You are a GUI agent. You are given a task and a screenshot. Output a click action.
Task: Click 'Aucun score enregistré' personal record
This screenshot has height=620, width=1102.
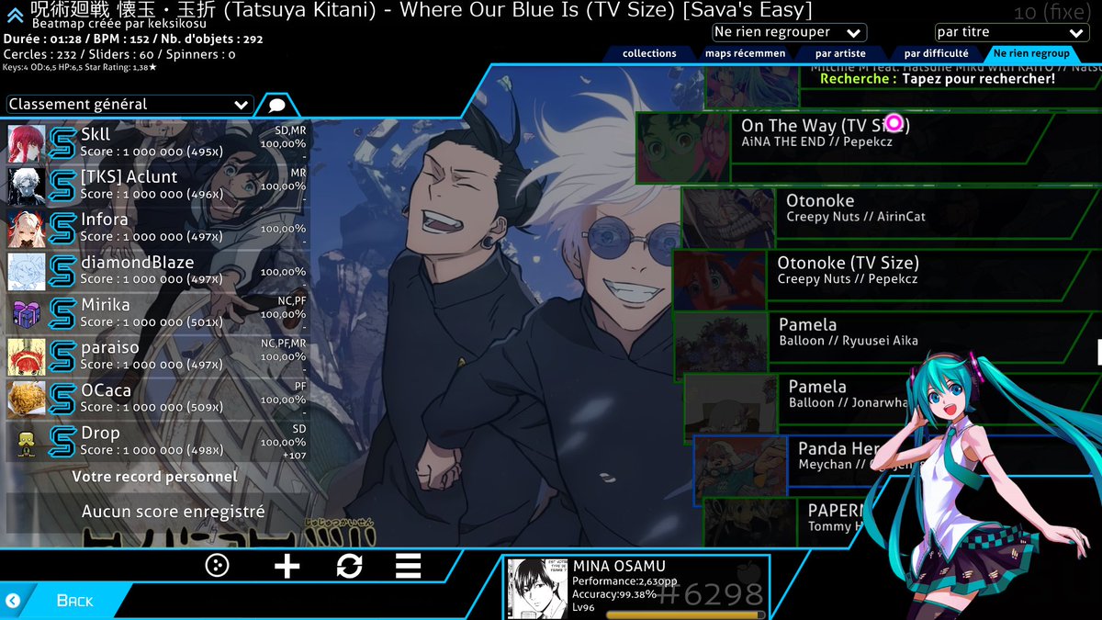[173, 512]
